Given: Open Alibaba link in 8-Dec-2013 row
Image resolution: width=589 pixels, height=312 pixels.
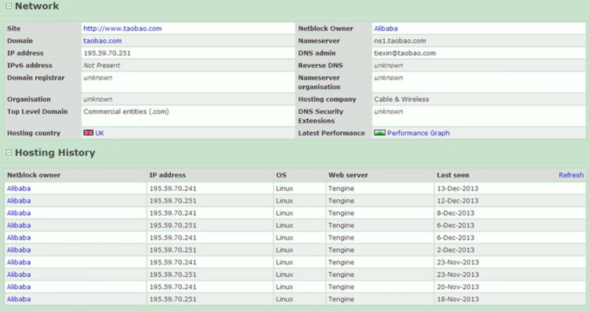Looking at the screenshot, I should (19, 213).
